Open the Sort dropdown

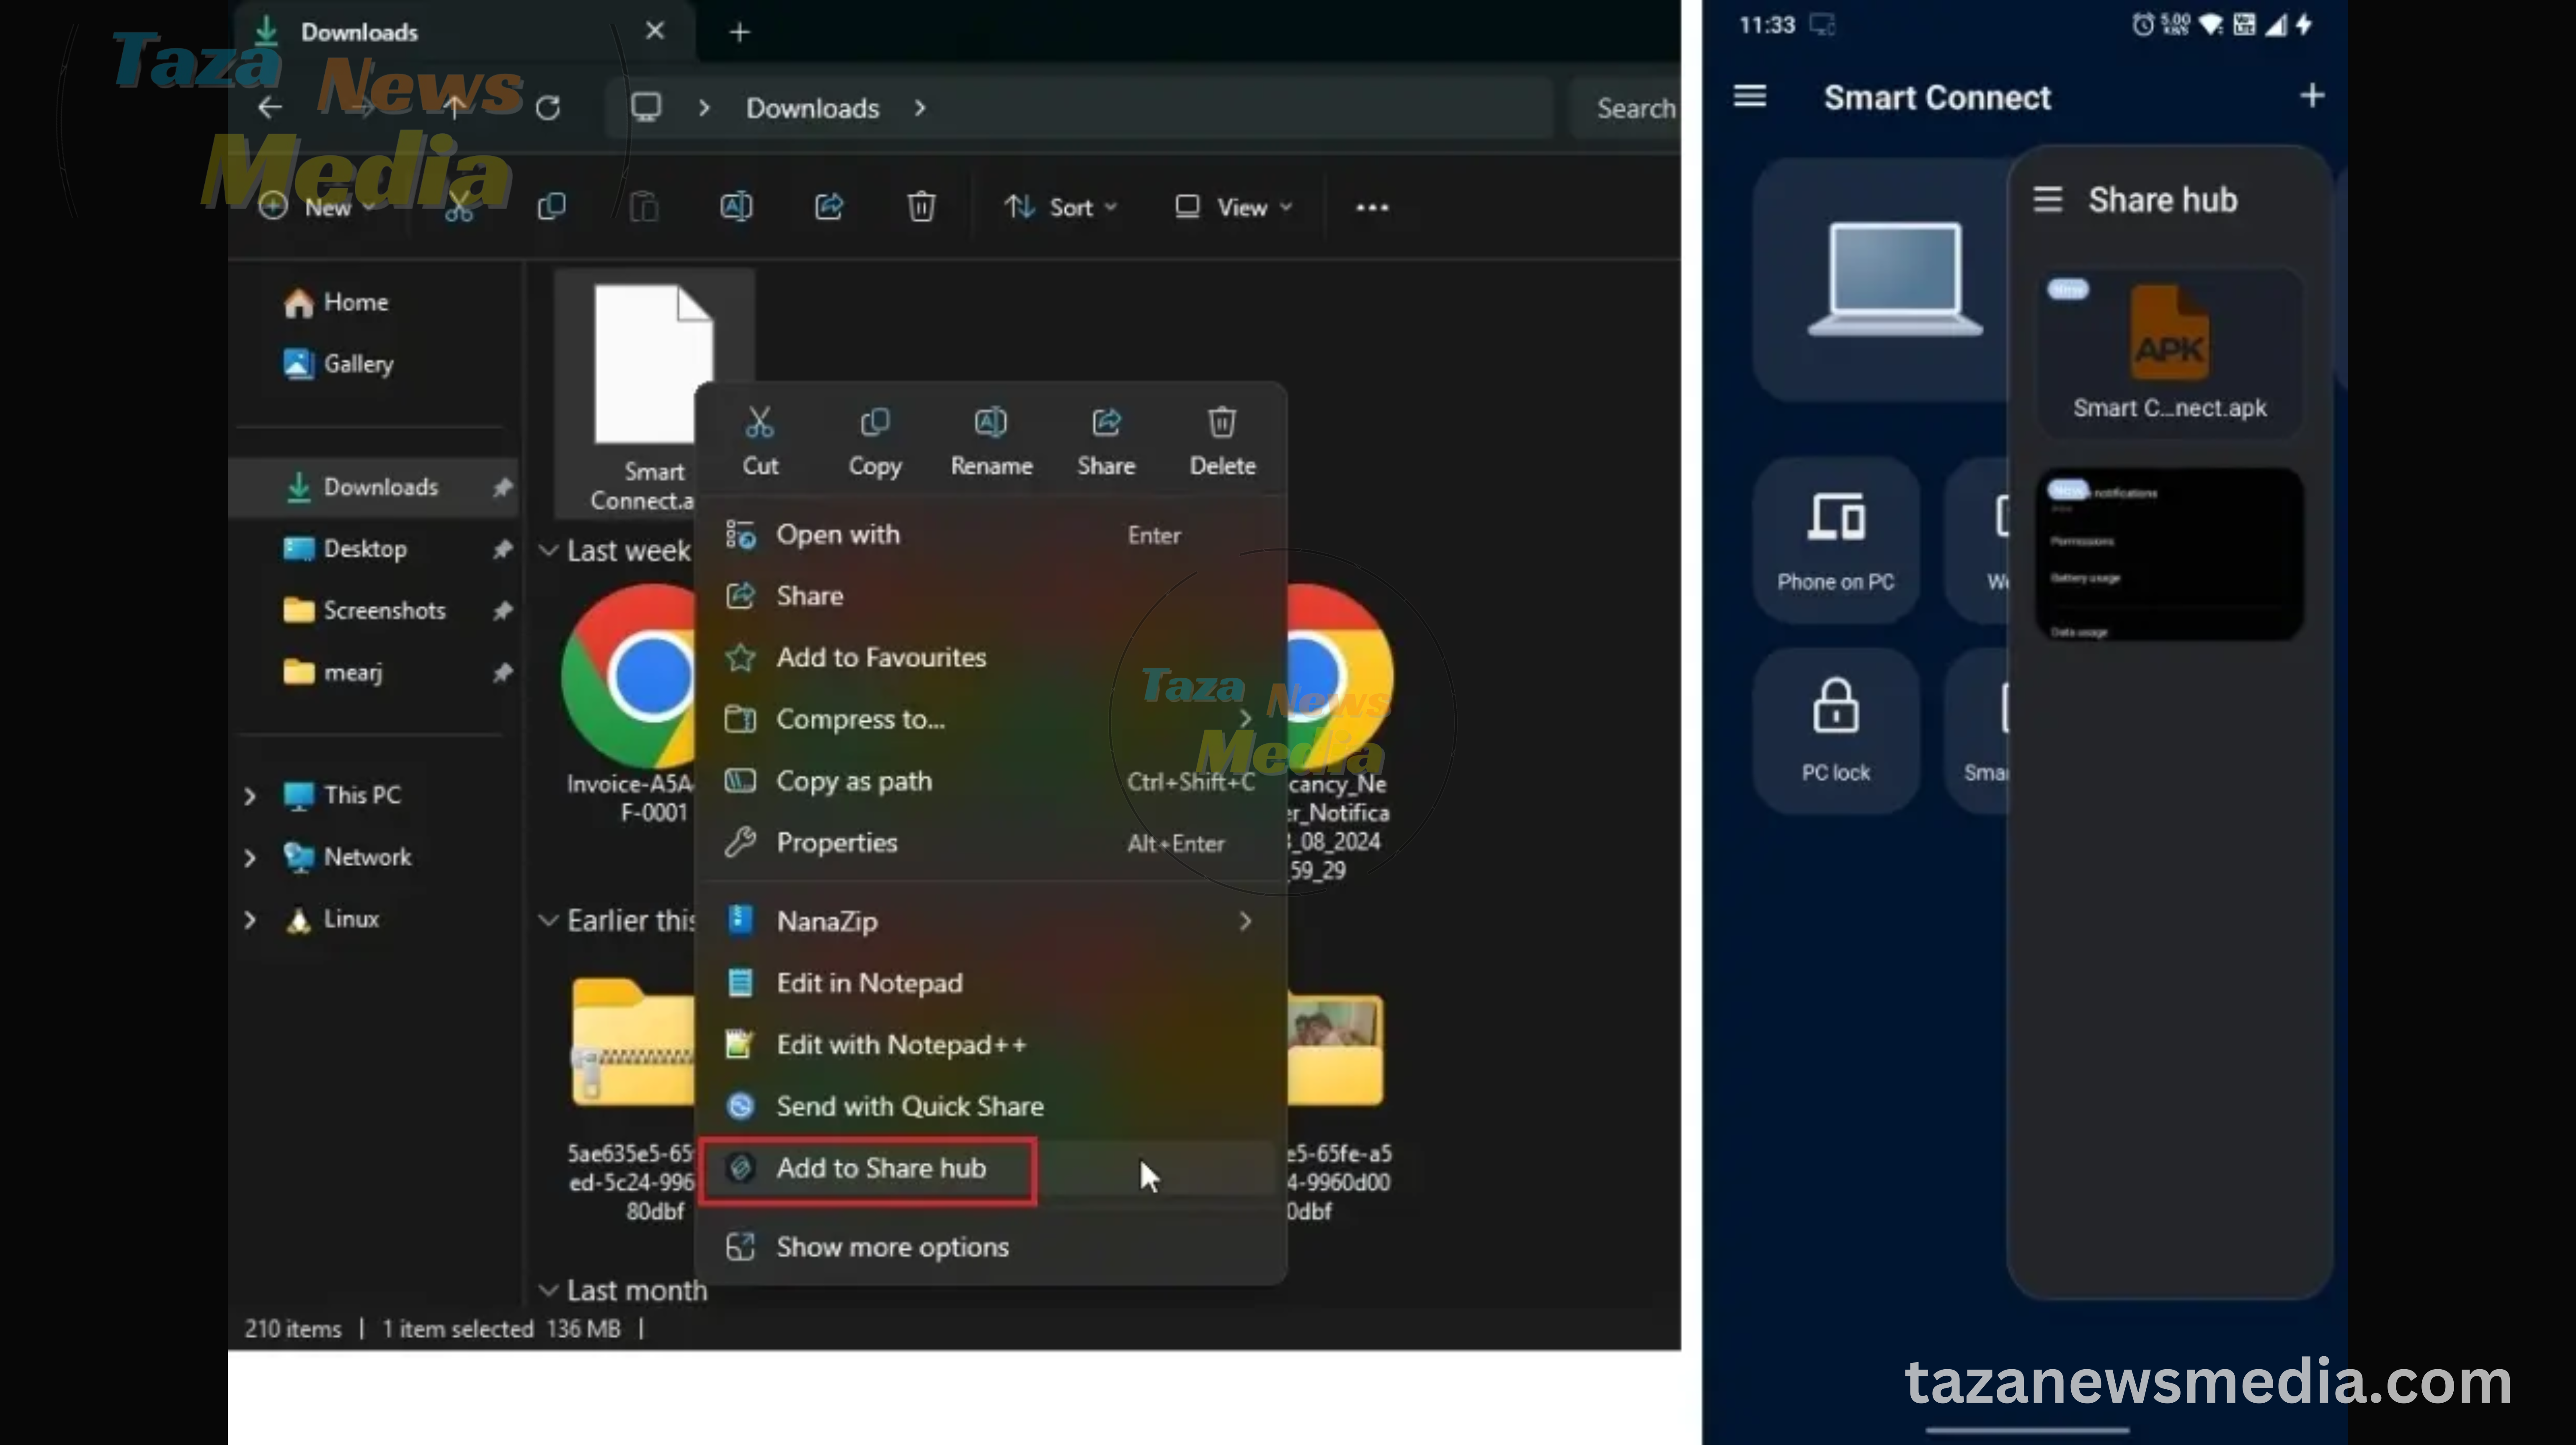[1060, 207]
